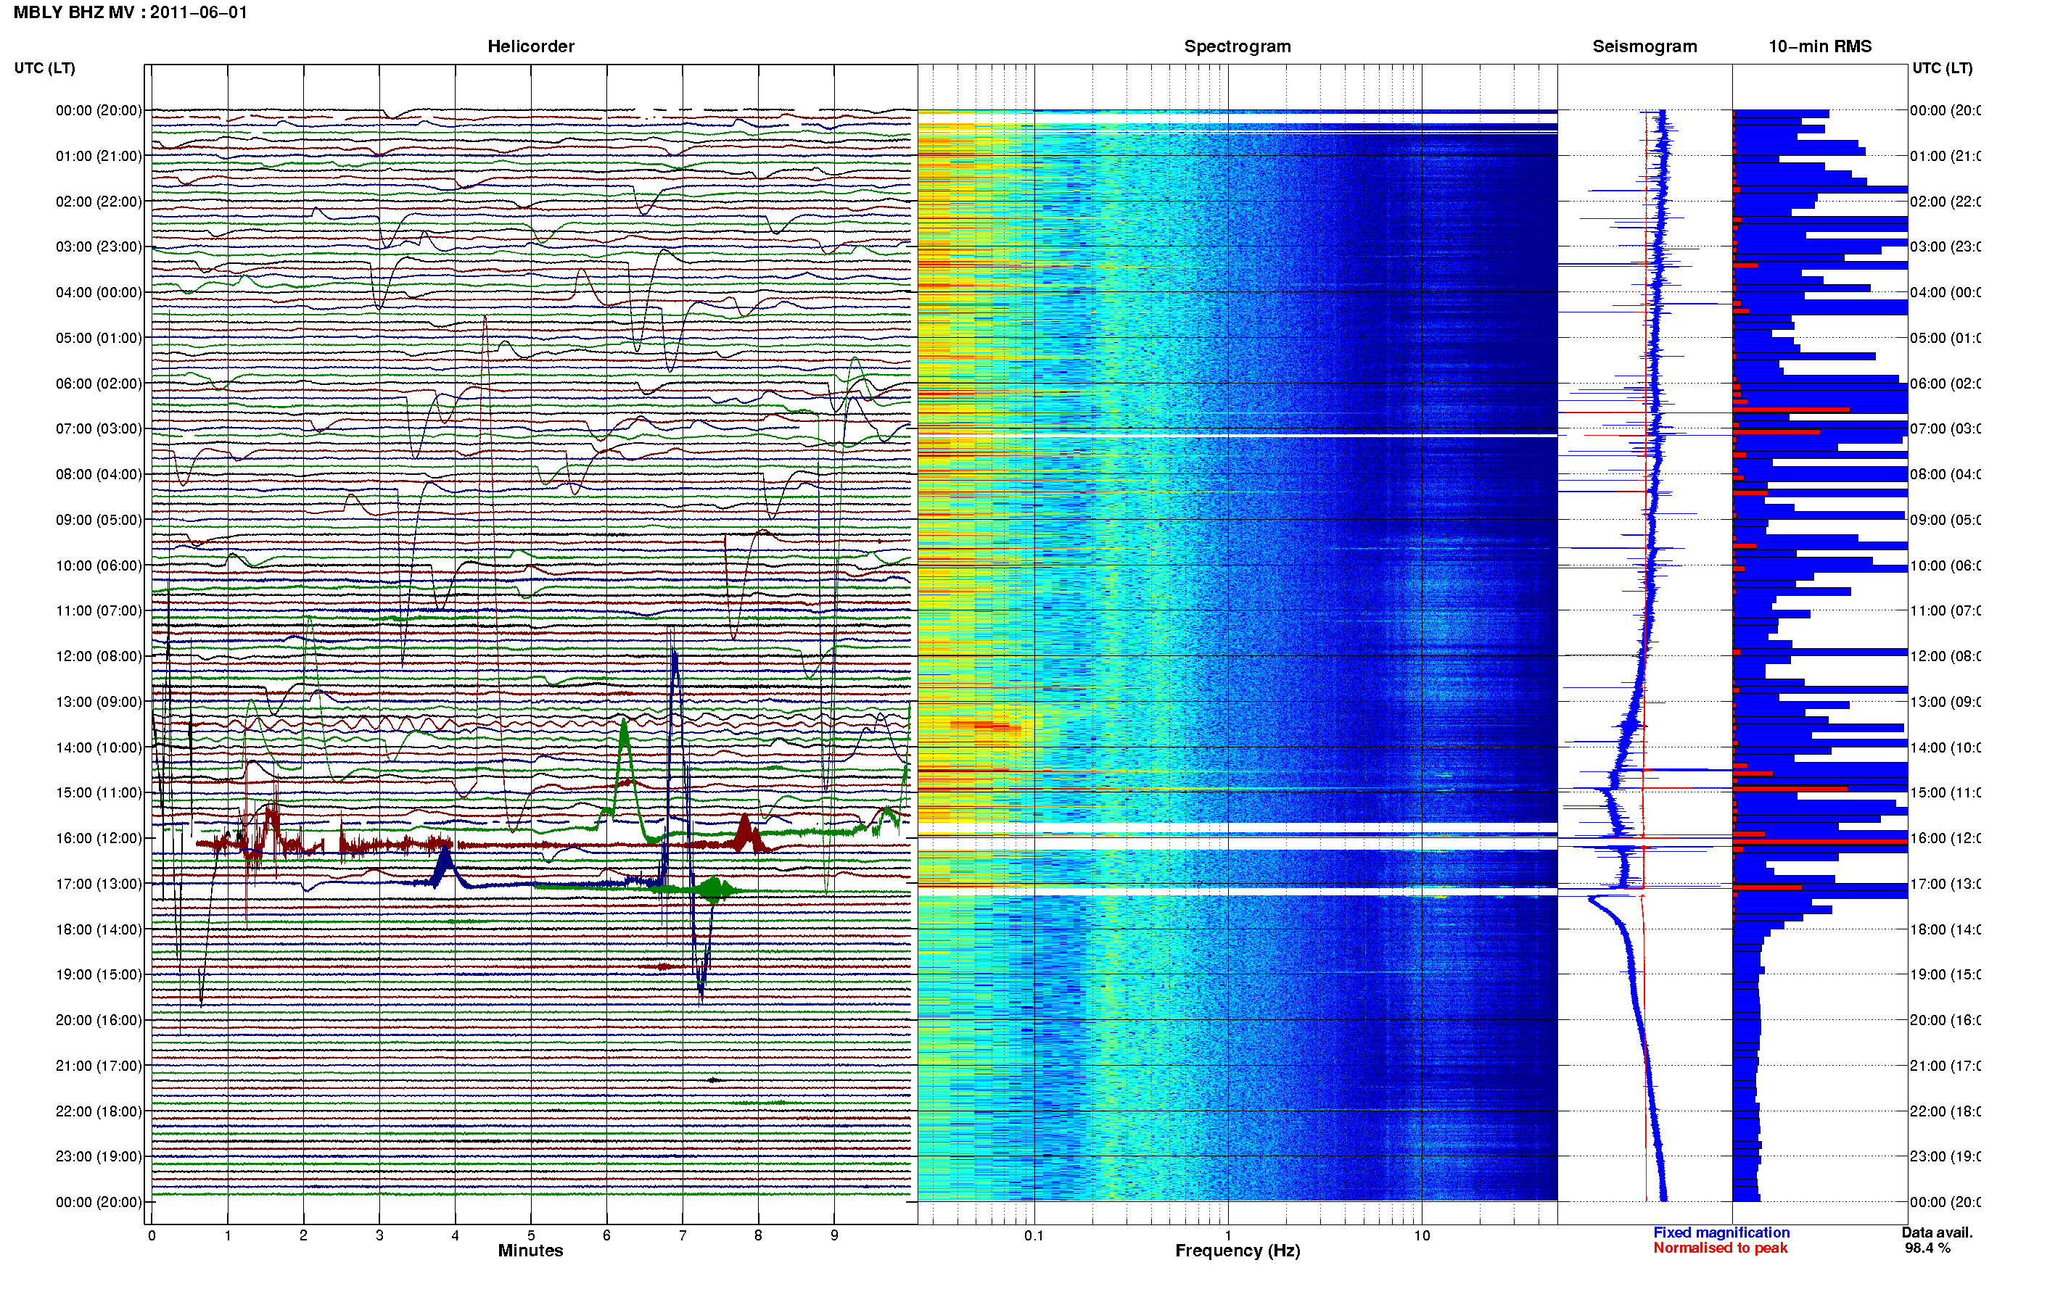Viewport: 2063px width, 1289px height.
Task: Click 'UTC (LT)' label above right time axis
Action: (x=1942, y=68)
